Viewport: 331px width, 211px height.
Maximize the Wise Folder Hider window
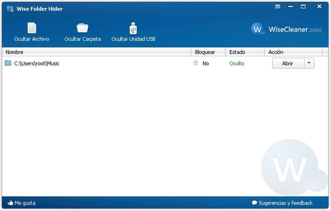pyautogui.click(x=303, y=7)
